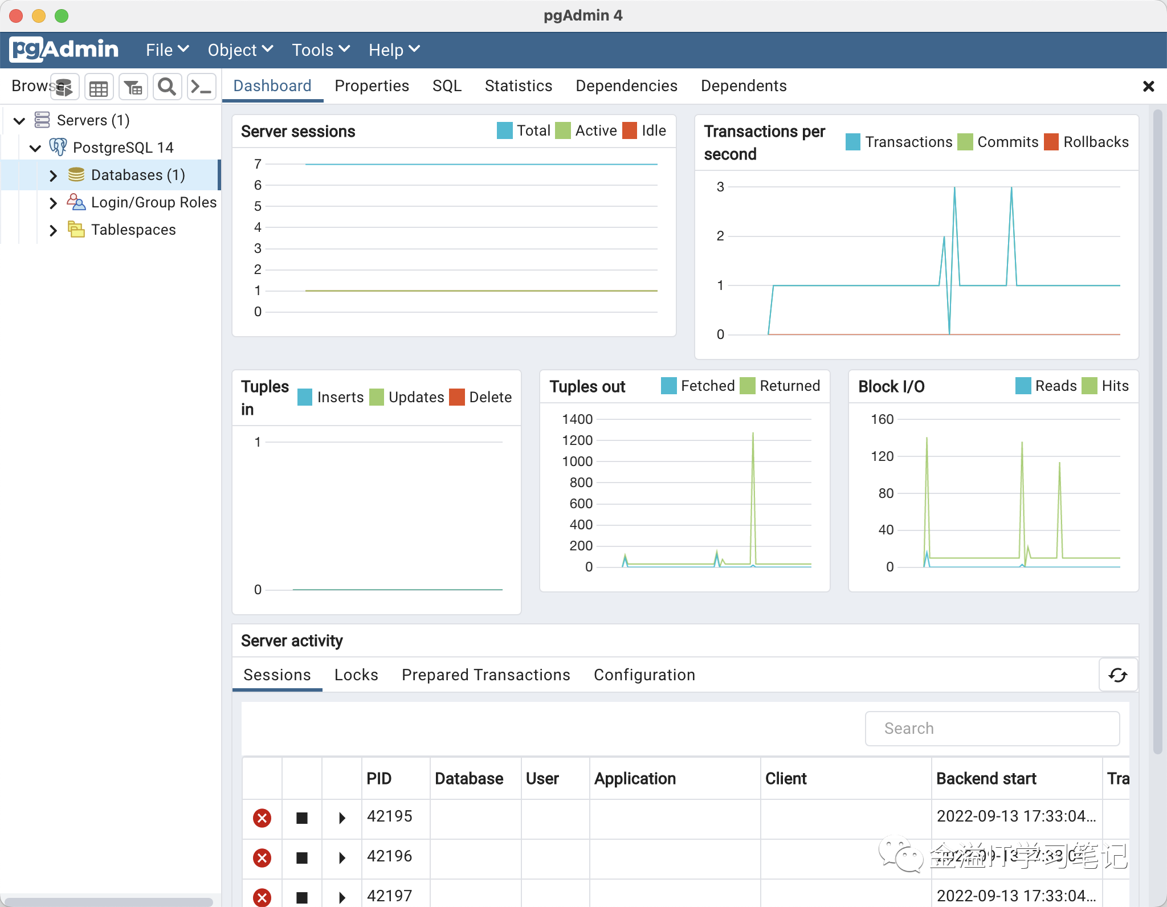1167x907 pixels.
Task: Select the Configuration activity tab
Action: pos(644,675)
